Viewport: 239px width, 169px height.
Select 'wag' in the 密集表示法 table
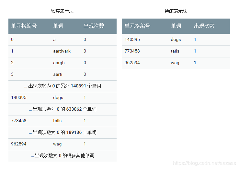tap(57, 144)
